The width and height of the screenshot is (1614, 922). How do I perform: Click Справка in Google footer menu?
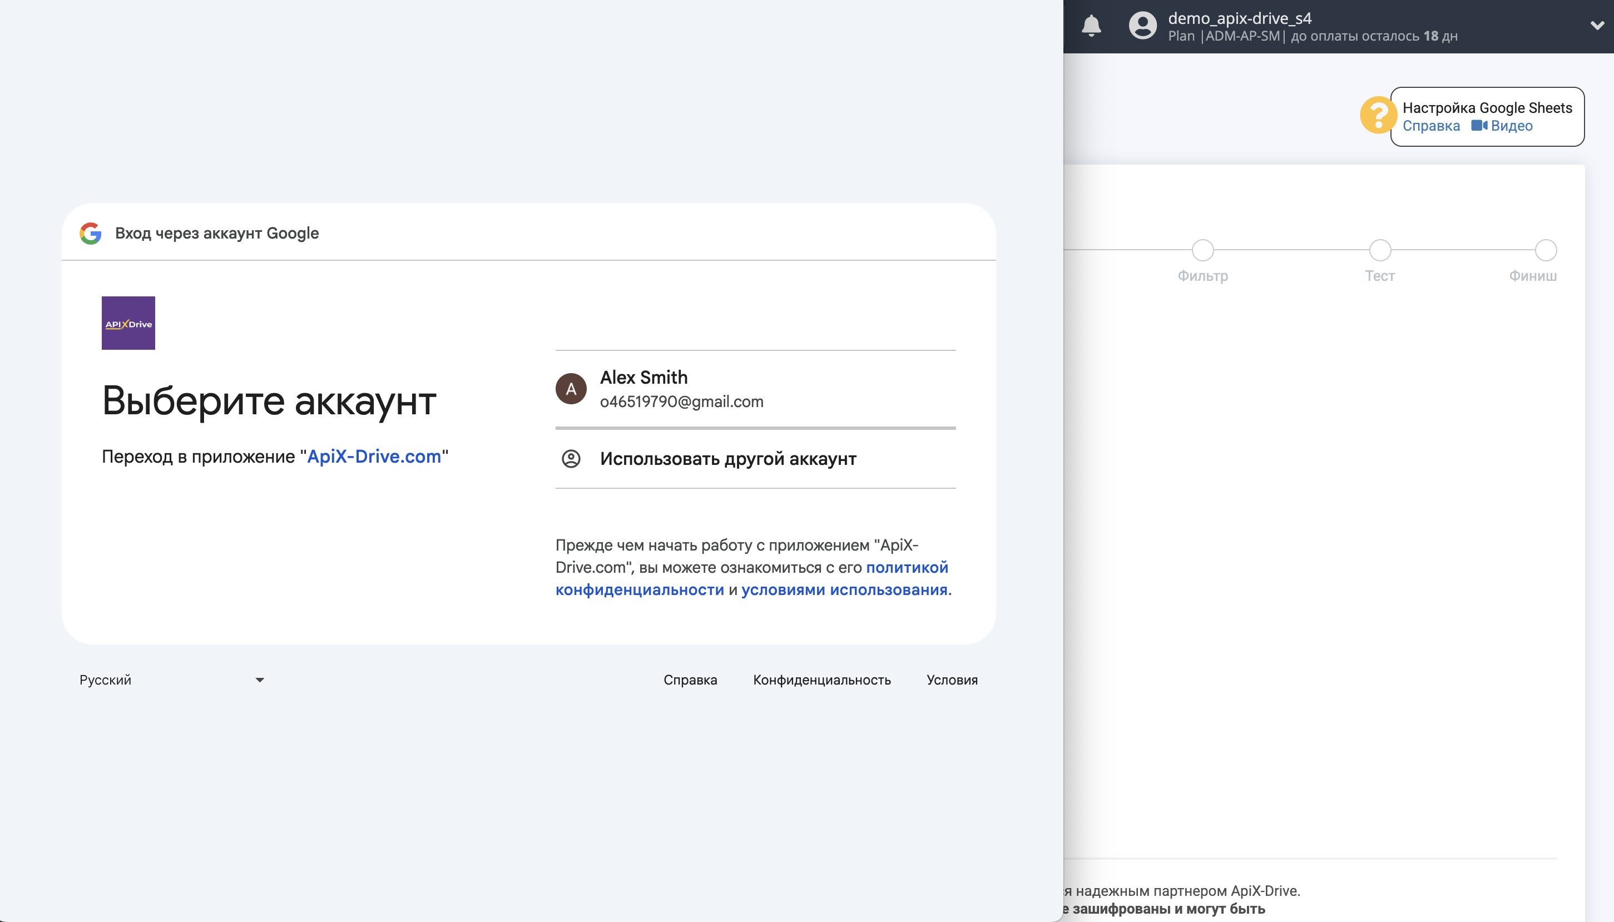[690, 680]
